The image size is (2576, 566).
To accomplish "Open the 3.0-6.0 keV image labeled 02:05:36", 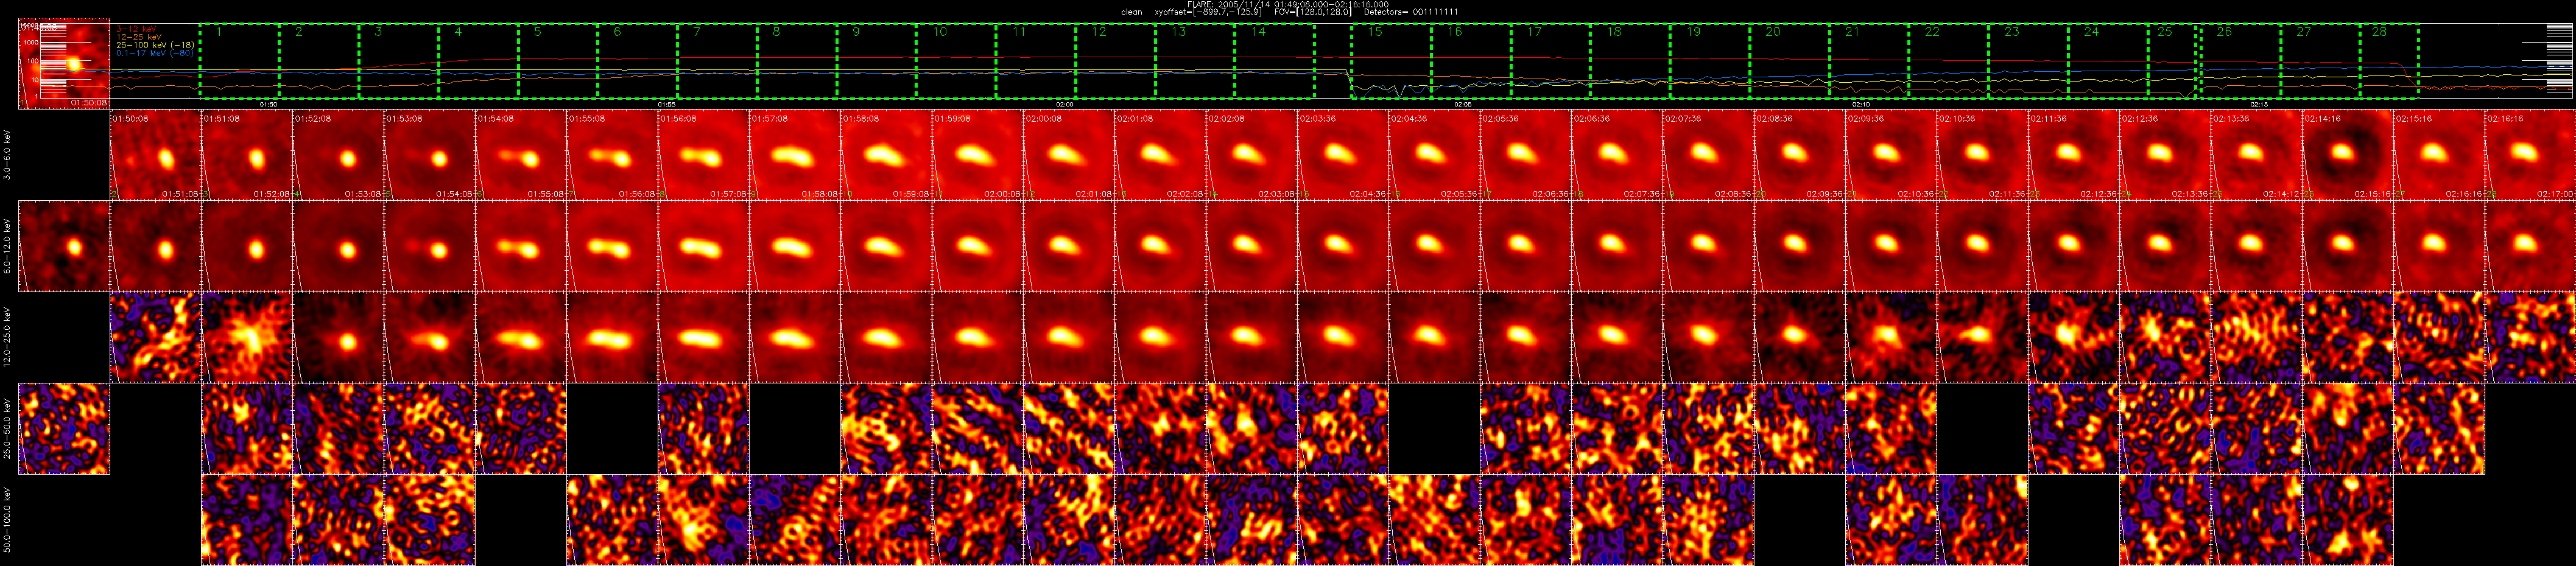I will [x=1525, y=155].
